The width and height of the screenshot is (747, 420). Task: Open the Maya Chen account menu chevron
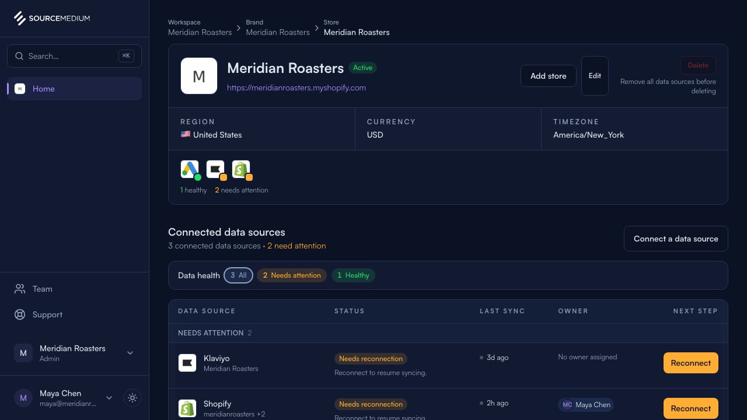pos(109,398)
